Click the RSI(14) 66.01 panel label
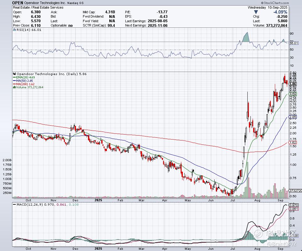 [29, 30]
